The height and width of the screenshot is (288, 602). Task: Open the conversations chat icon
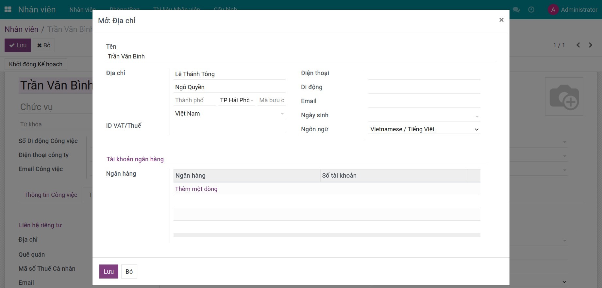(516, 10)
